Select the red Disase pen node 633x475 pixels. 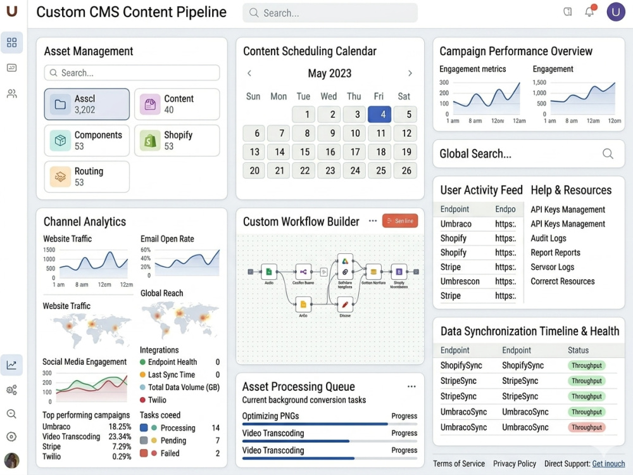[345, 304]
